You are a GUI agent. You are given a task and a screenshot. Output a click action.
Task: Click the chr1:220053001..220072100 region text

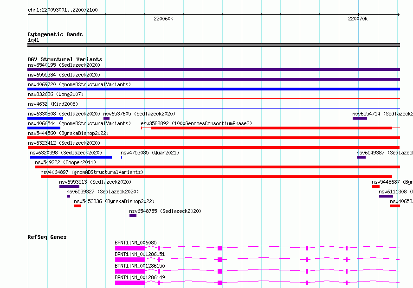pos(63,10)
